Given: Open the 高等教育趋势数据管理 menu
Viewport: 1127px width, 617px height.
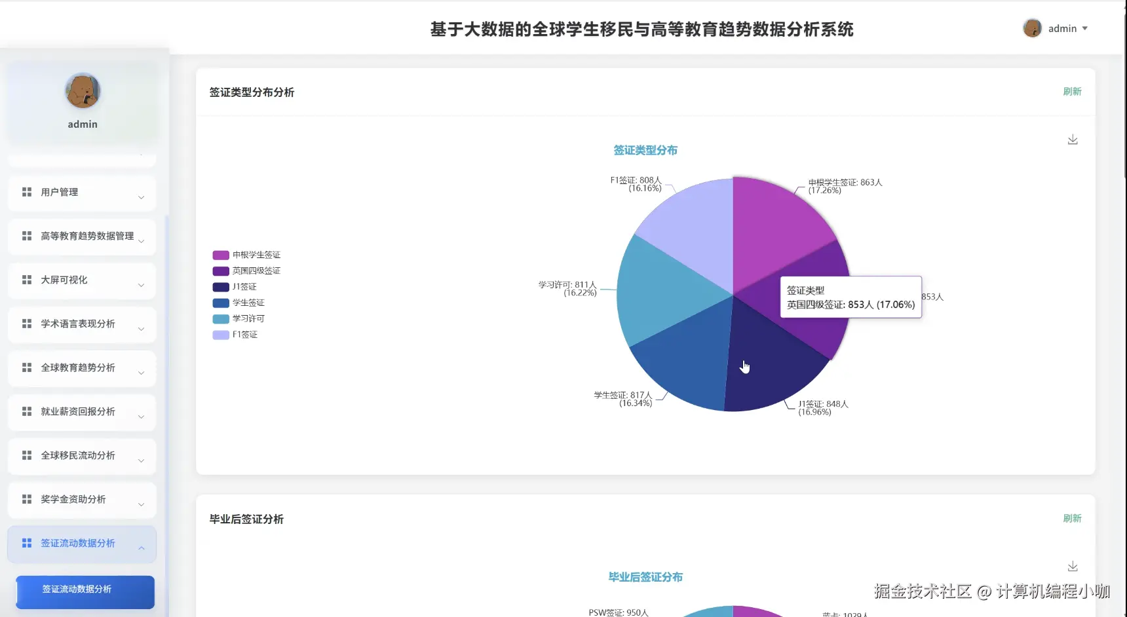Looking at the screenshot, I should (x=82, y=236).
